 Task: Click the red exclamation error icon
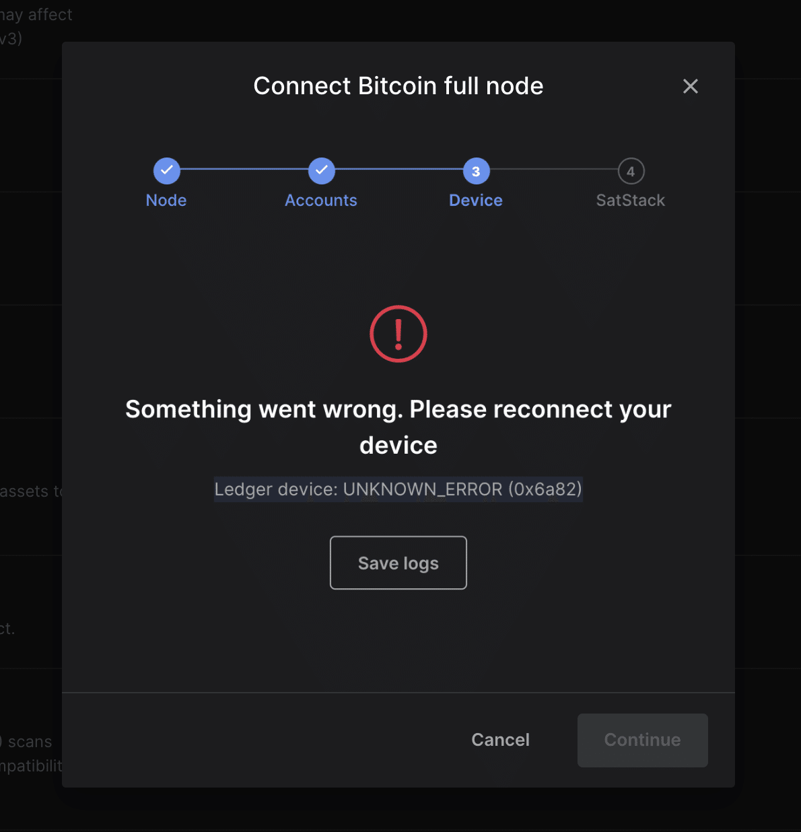(x=398, y=334)
